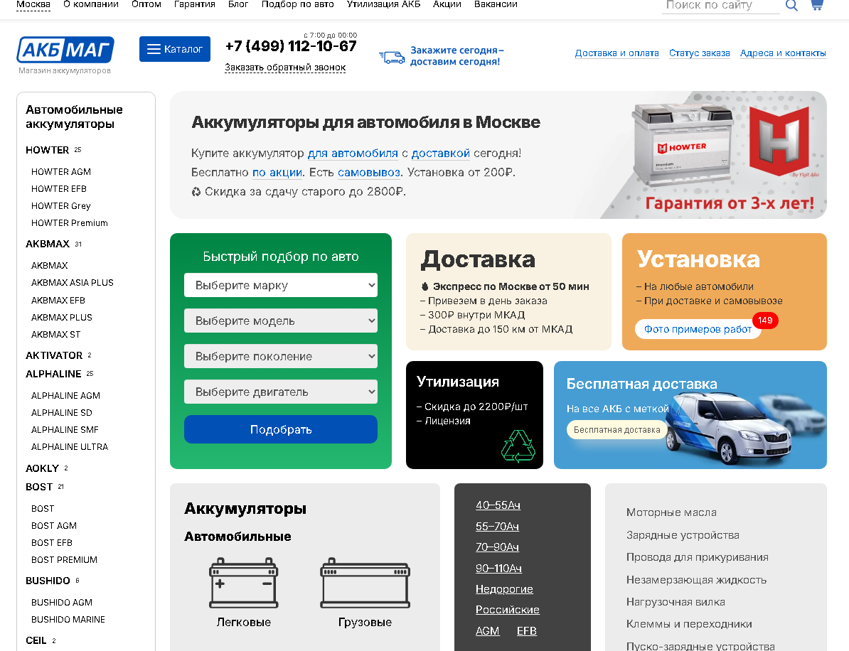Open the AGM type link in dark panel
This screenshot has width=849, height=651.
tap(487, 631)
